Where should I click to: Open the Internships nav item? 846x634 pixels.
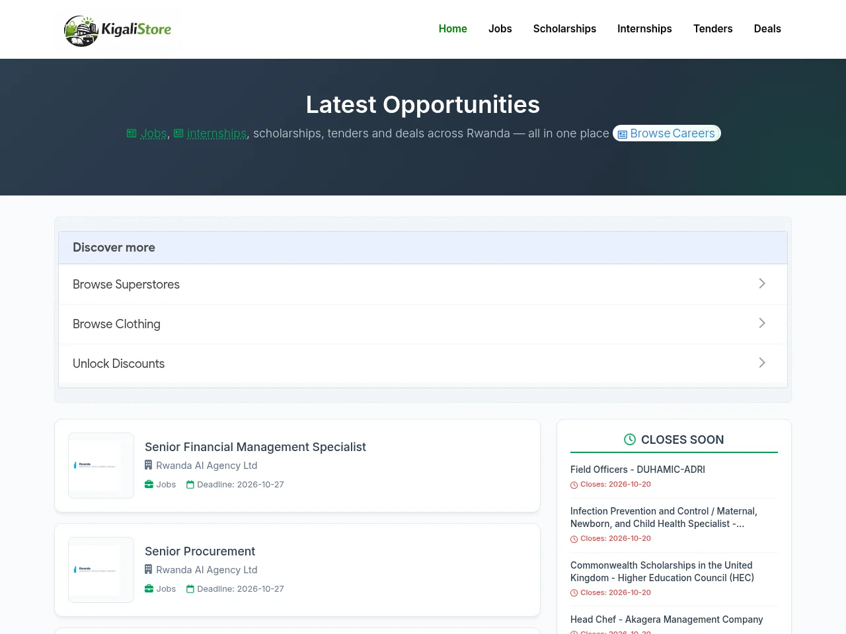point(644,29)
